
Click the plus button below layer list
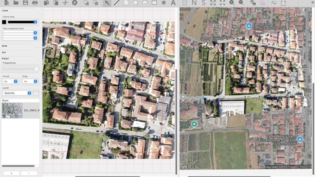coord(11,173)
